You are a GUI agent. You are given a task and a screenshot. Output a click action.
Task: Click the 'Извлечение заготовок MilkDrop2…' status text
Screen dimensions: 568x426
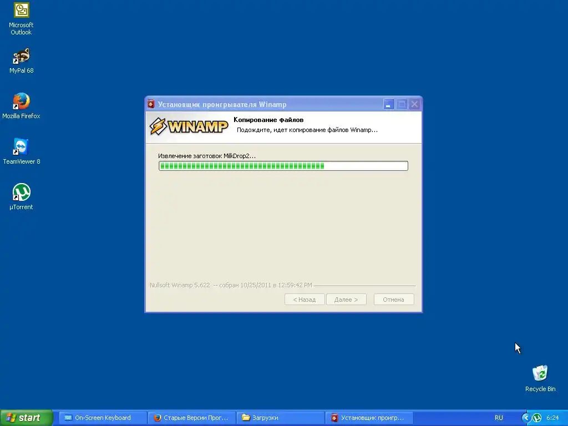(x=207, y=156)
